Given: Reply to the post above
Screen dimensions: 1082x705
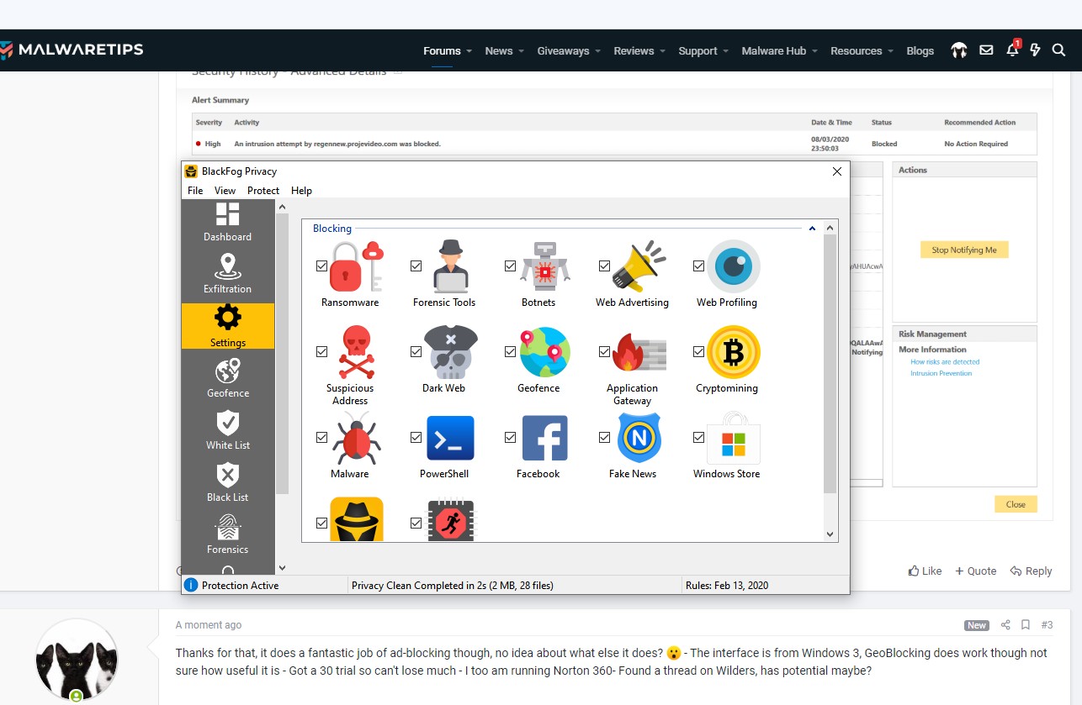Looking at the screenshot, I should 1032,571.
